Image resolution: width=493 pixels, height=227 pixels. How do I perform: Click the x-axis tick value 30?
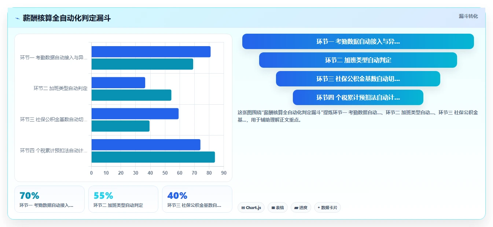coord(136,173)
